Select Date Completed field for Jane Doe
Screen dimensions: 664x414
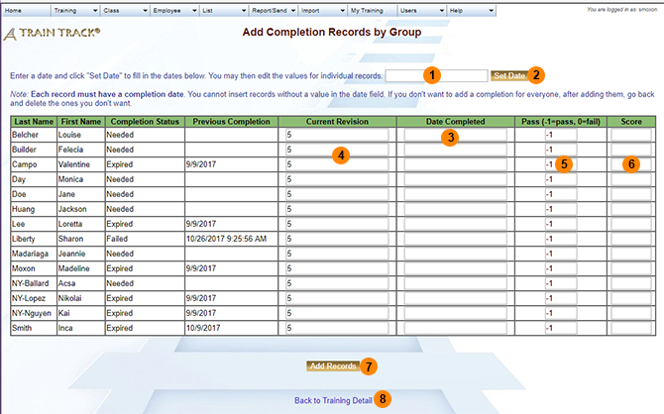[x=455, y=194]
